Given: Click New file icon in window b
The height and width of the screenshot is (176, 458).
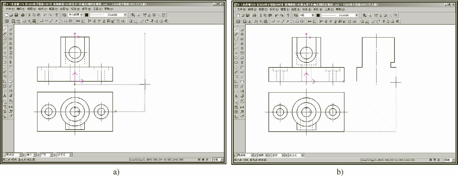Looking at the screenshot, I should click(x=238, y=15).
